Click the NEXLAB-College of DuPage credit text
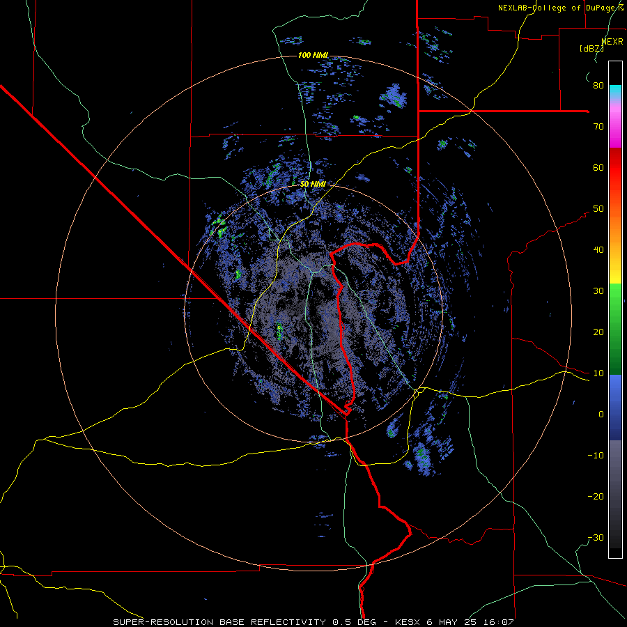627x627 pixels. pyautogui.click(x=561, y=8)
